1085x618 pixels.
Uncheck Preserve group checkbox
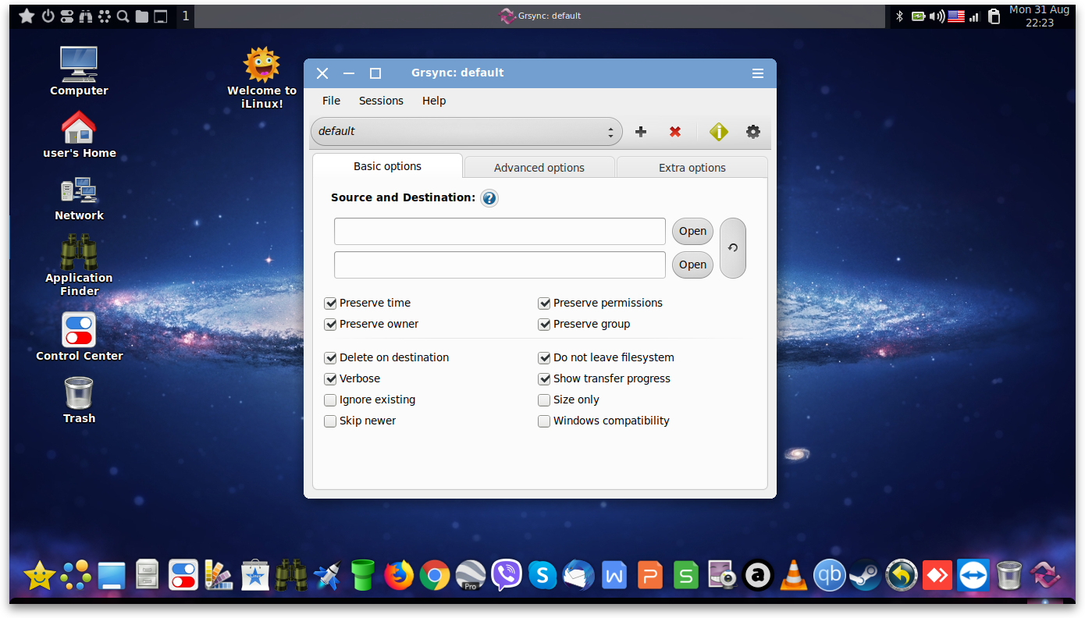pos(544,325)
